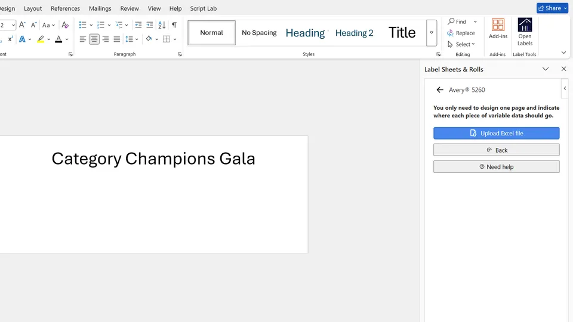
Task: Open Styles pane launcher
Action: tap(438, 54)
